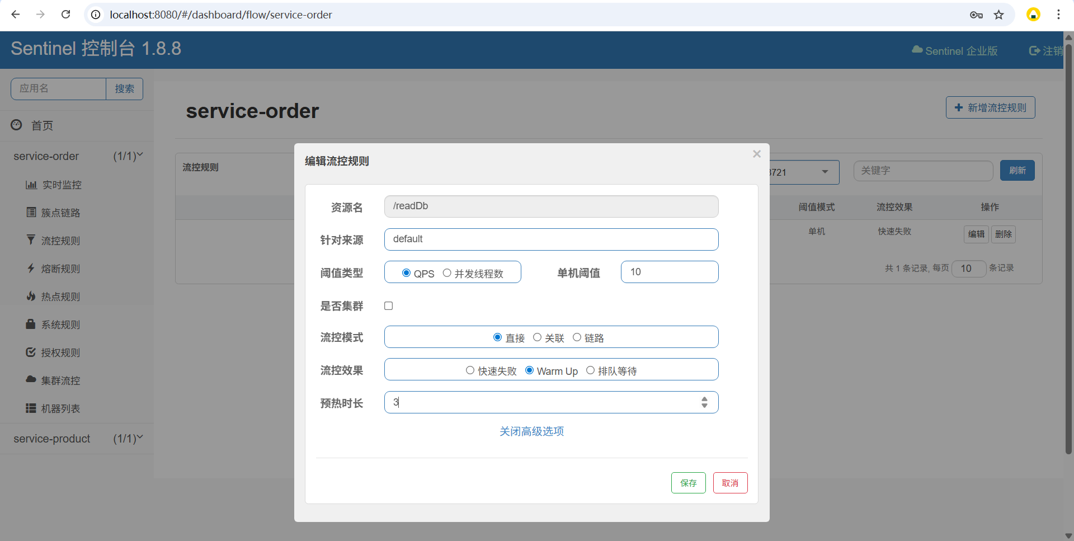Image resolution: width=1074 pixels, height=541 pixels.
Task: Click the flame icon for 热点规则
Action: 31,296
